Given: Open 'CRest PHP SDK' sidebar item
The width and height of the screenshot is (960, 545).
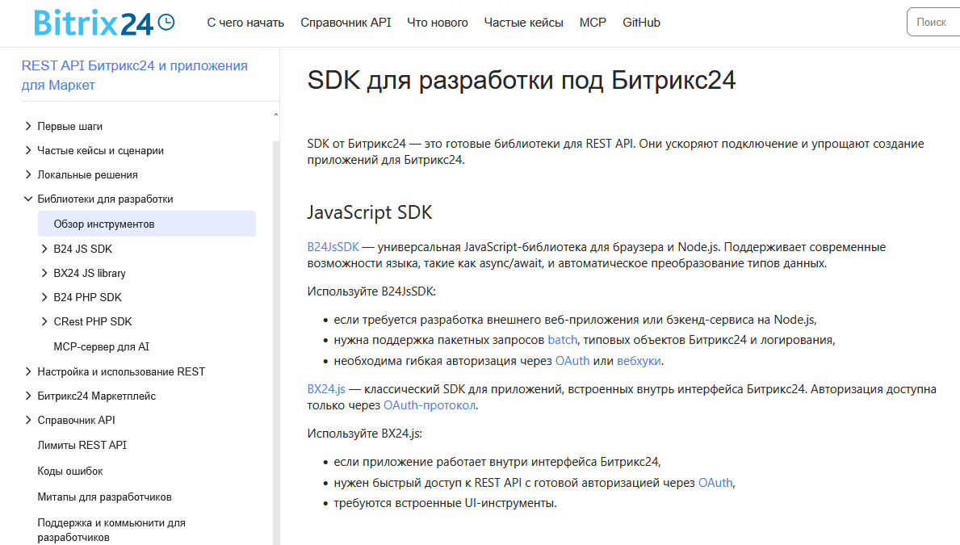Looking at the screenshot, I should [93, 321].
